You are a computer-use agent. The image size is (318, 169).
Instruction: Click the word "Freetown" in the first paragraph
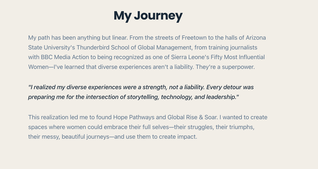(194, 38)
